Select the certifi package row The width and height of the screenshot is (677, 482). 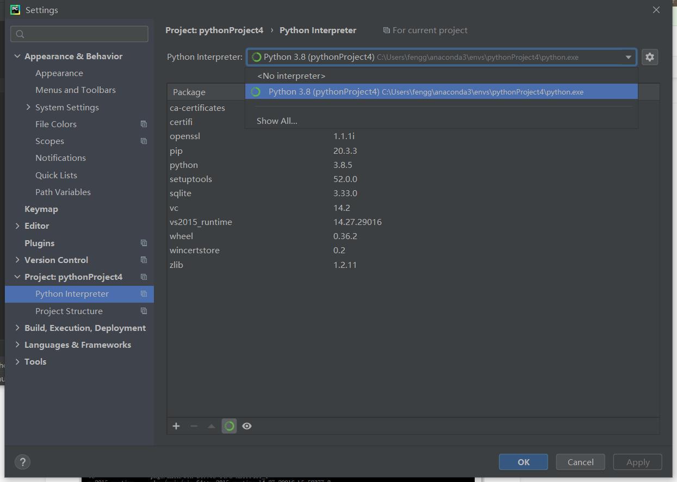click(413, 122)
